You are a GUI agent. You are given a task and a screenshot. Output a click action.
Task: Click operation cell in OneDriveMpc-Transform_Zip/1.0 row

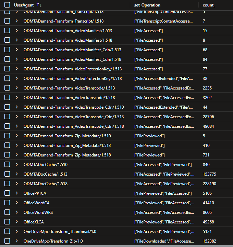[164, 241]
